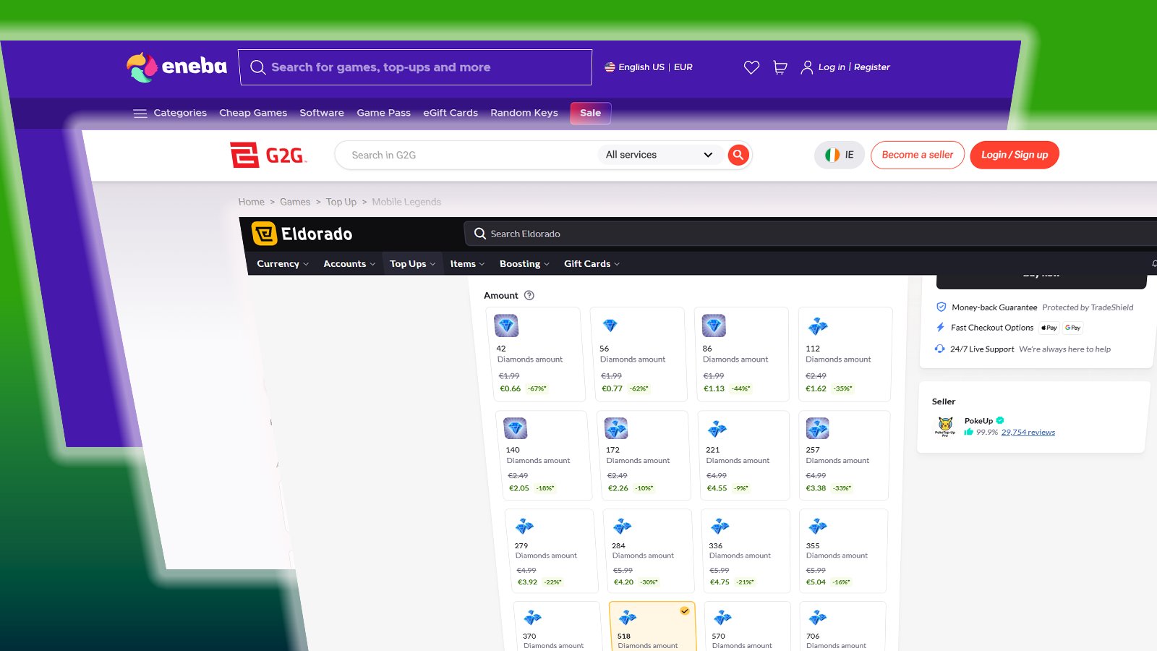Click the Apple Pay badge
This screenshot has height=651, width=1157.
click(1049, 328)
